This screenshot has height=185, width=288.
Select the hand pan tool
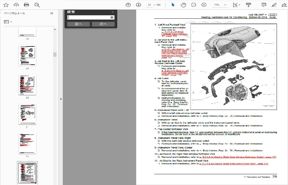(x=183, y=5)
